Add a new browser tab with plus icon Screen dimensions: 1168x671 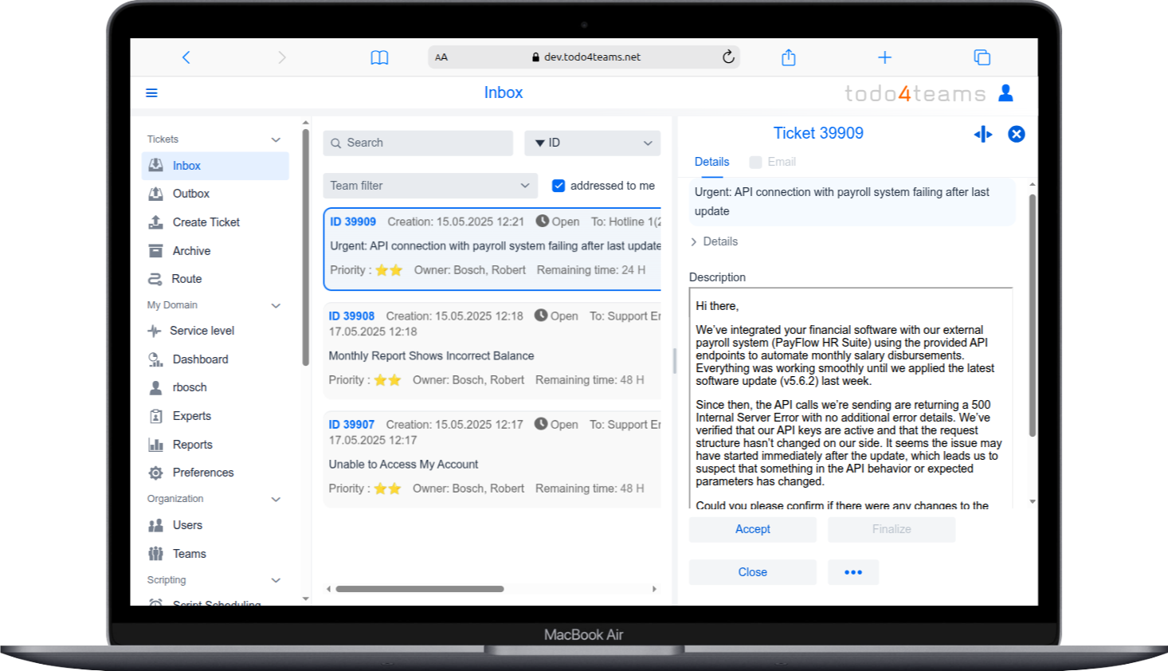pyautogui.click(x=884, y=57)
